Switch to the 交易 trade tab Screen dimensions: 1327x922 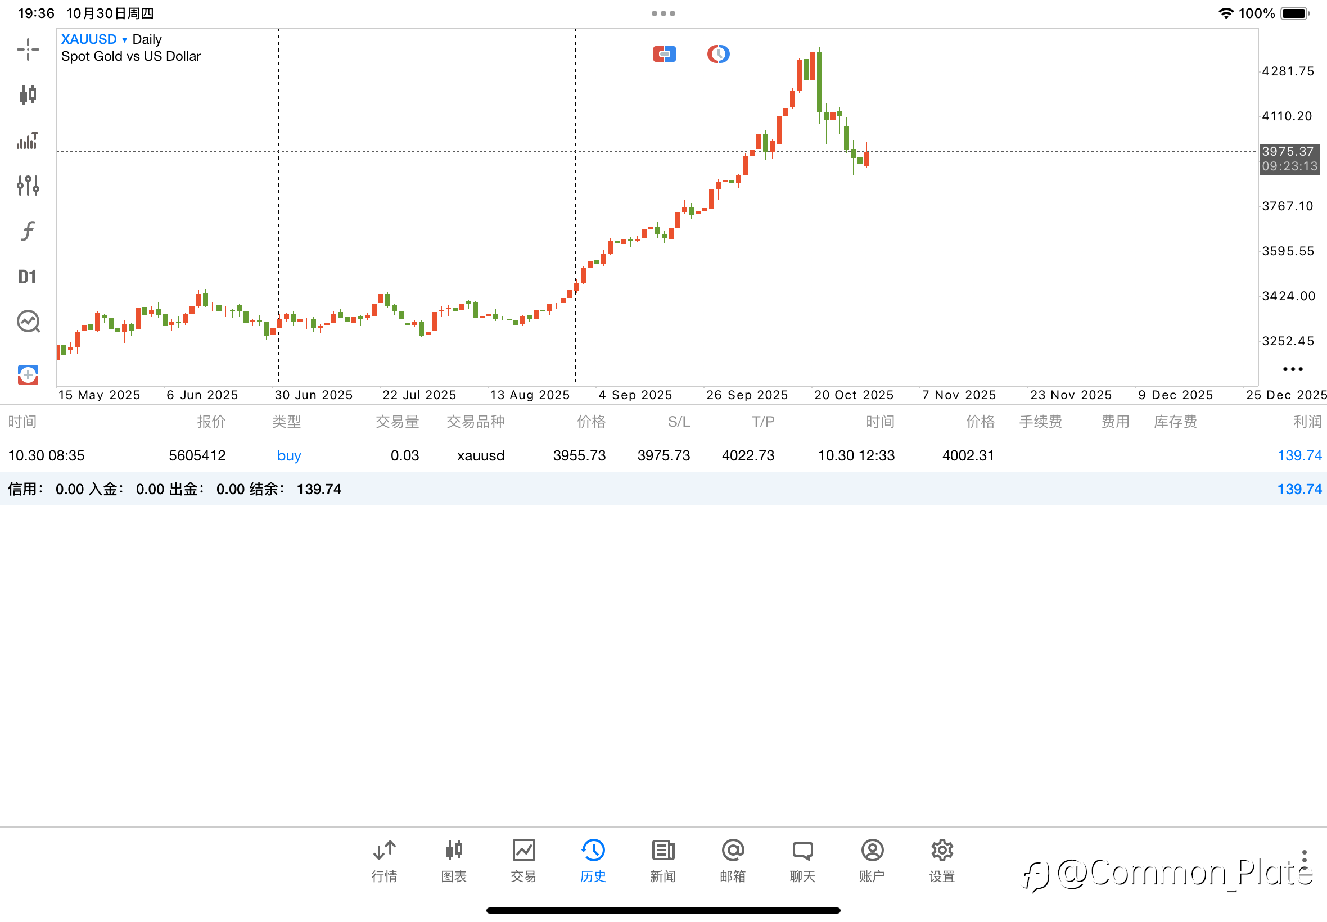click(523, 861)
